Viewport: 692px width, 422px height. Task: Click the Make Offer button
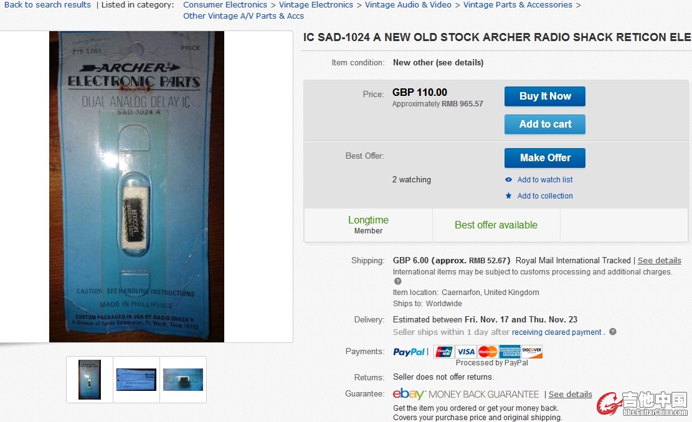point(545,158)
